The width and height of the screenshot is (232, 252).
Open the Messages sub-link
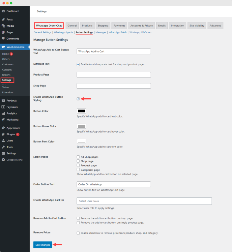click(x=101, y=32)
